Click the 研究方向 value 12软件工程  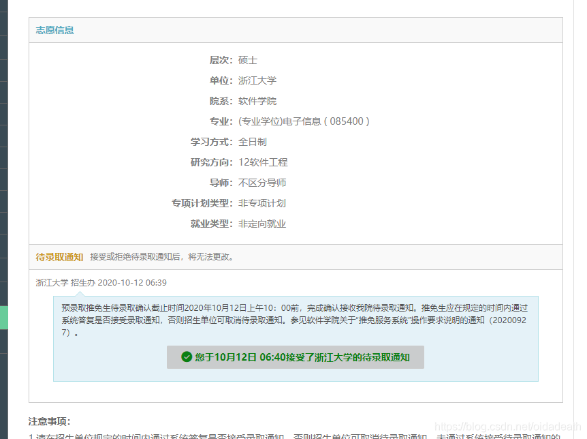[263, 162]
